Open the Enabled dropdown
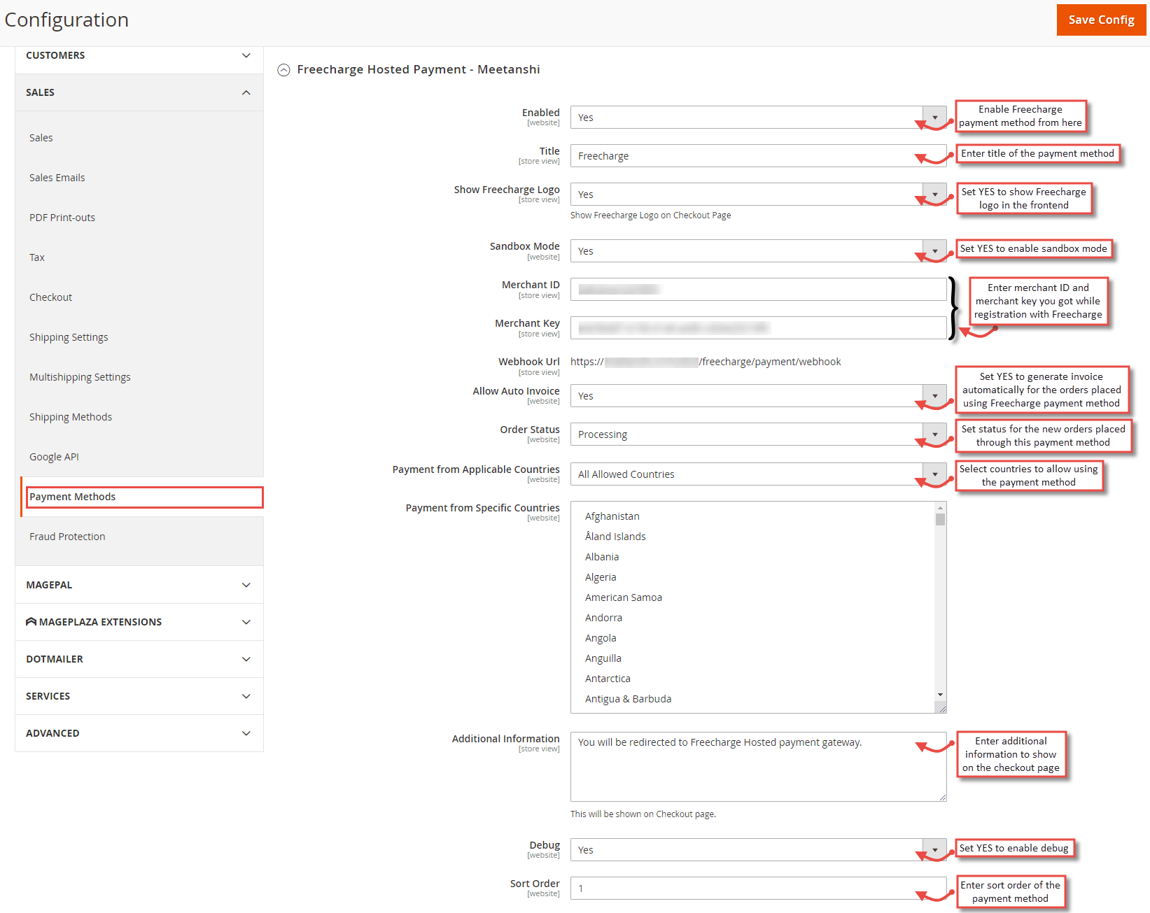 click(758, 118)
